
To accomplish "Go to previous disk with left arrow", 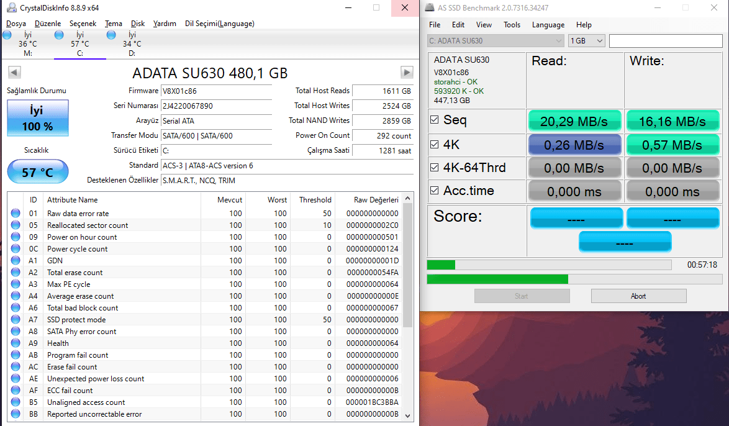I will [x=14, y=72].
